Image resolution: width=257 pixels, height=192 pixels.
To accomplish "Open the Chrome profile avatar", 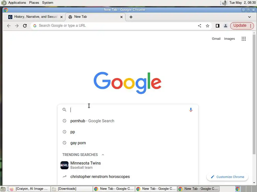I will [x=226, y=26].
